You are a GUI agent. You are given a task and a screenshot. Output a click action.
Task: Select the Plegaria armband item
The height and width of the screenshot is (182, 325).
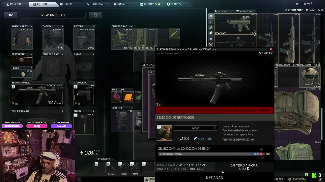coord(22,60)
